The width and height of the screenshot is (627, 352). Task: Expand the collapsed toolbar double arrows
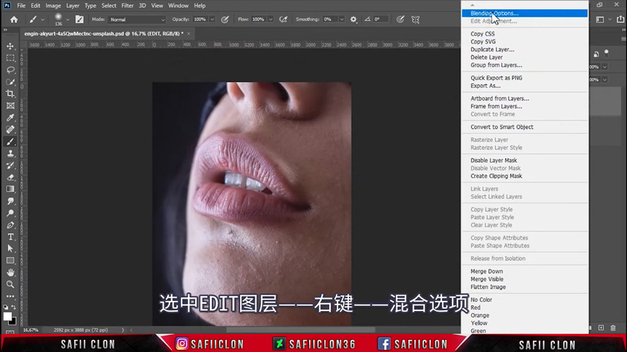pyautogui.click(x=5, y=30)
